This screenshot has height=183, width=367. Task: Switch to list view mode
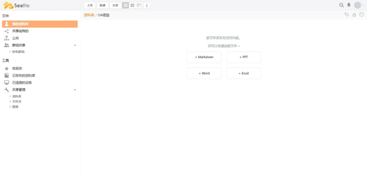(126, 5)
